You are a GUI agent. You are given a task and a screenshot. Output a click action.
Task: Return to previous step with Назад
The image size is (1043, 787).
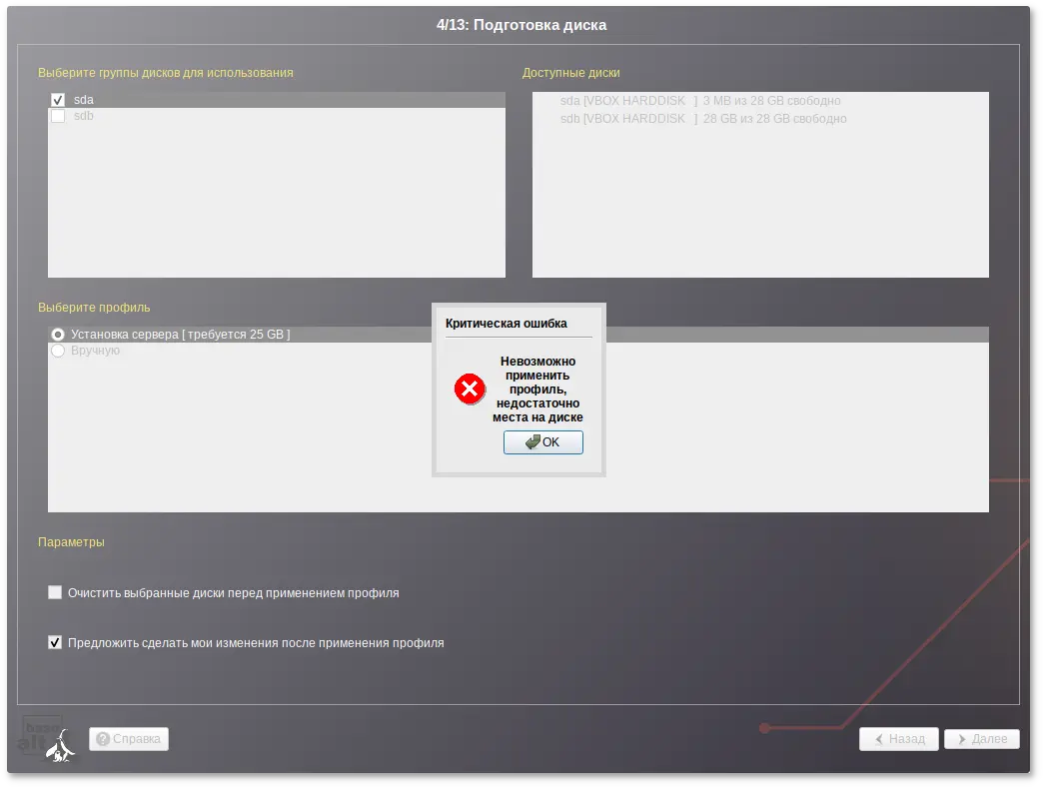[899, 738]
